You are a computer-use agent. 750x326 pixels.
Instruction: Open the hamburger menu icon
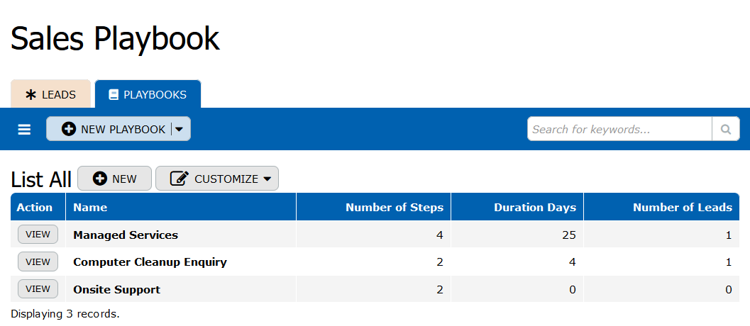(24, 129)
